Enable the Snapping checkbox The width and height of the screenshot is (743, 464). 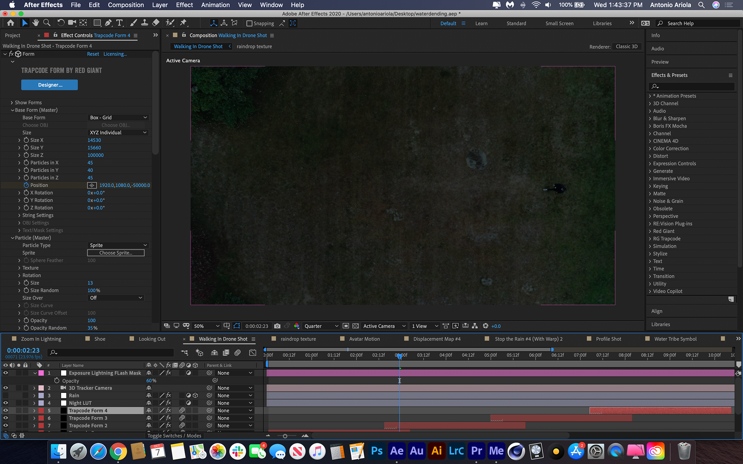point(250,24)
